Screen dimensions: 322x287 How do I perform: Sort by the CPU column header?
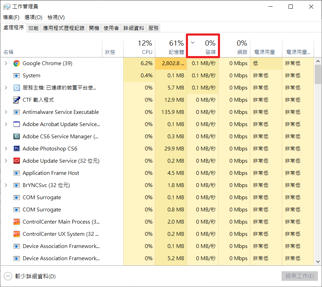(139, 48)
